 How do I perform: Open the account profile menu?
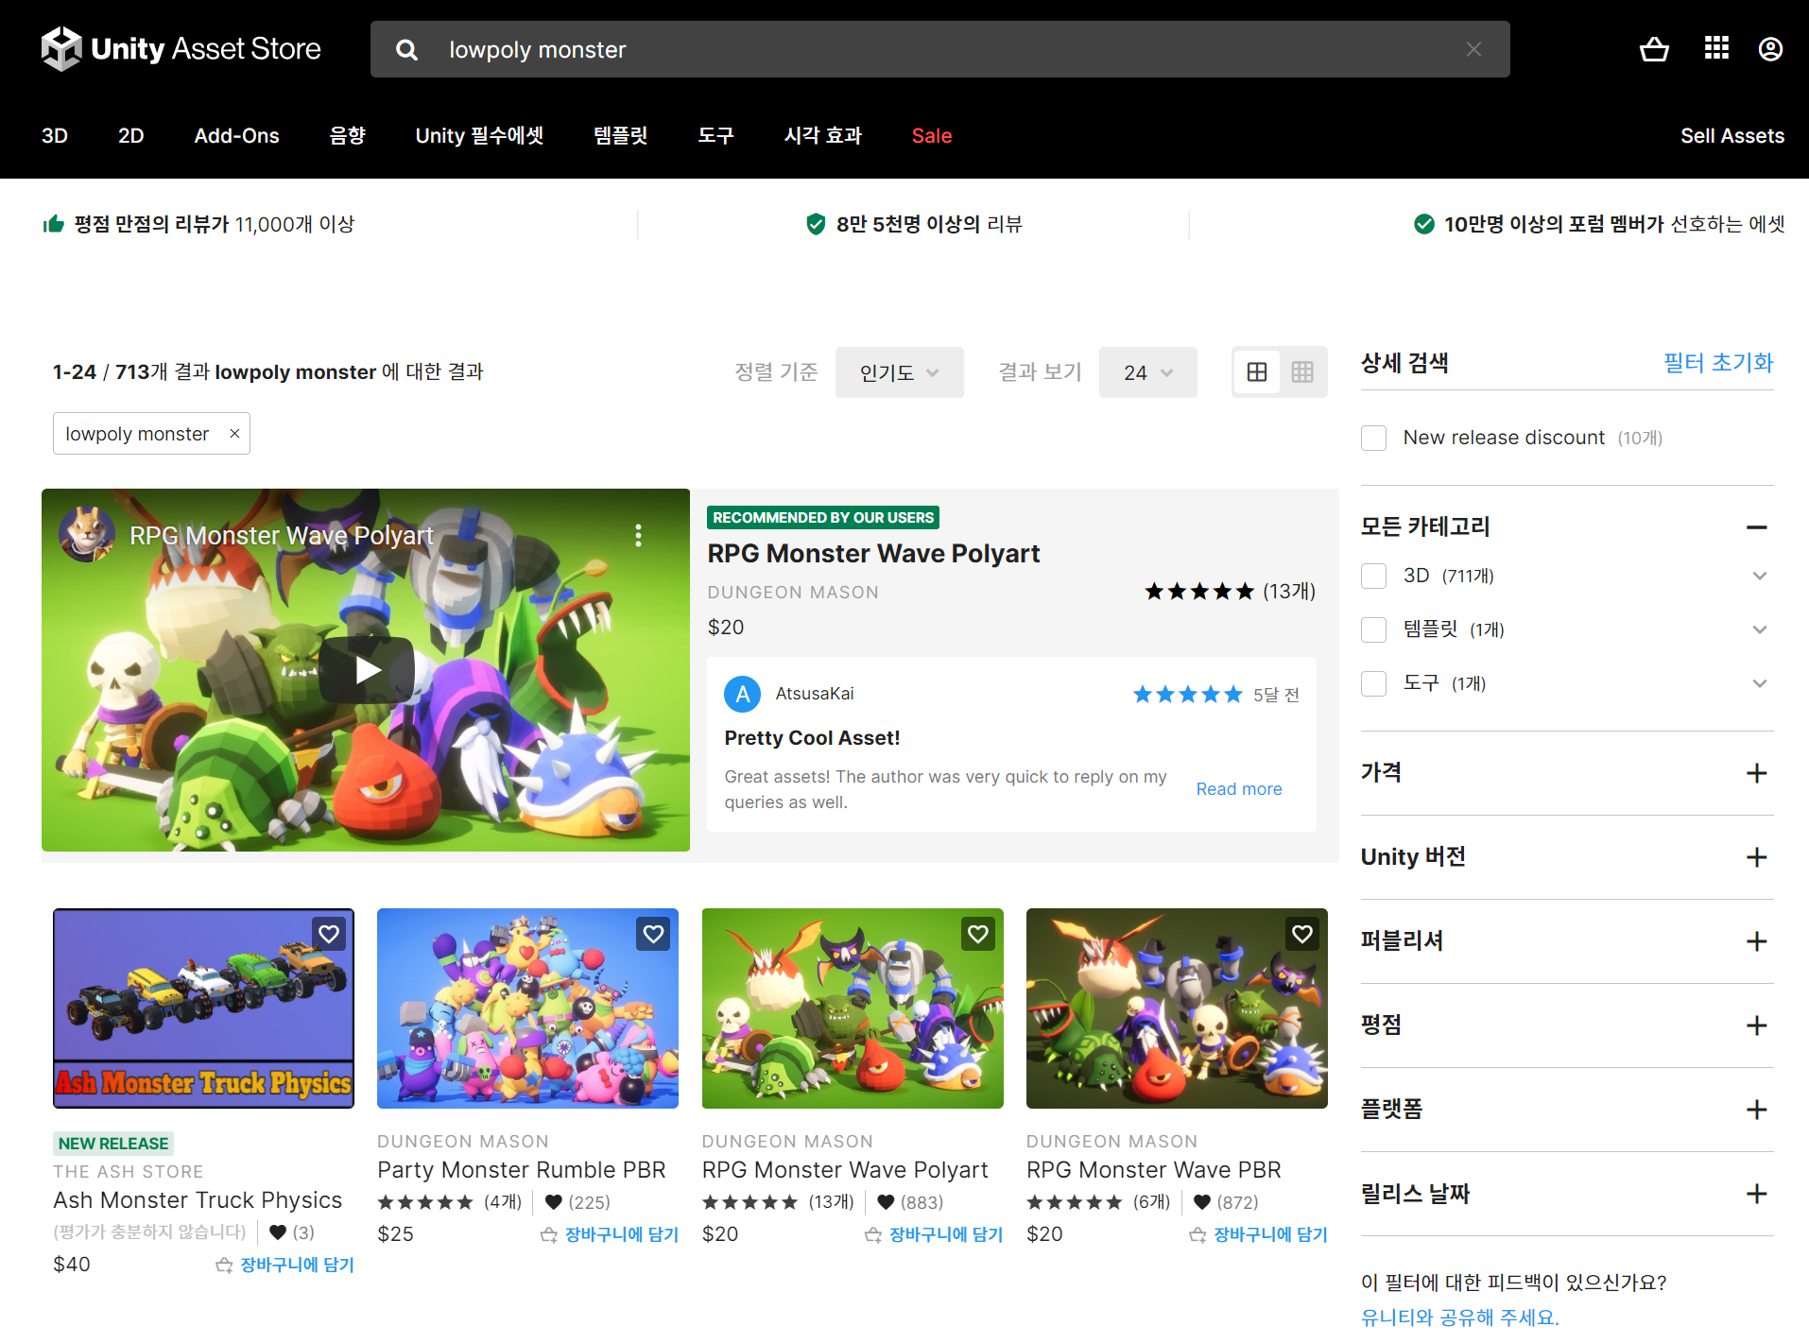[x=1770, y=49]
